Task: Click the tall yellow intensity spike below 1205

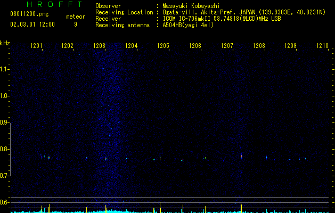Action: (160, 207)
